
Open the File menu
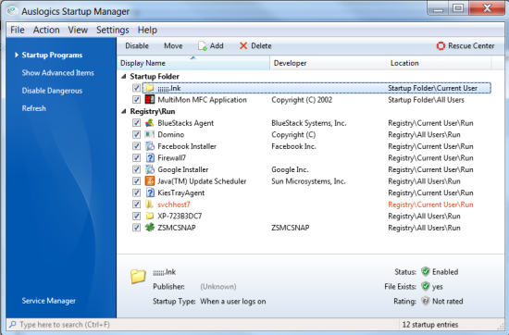click(x=18, y=30)
